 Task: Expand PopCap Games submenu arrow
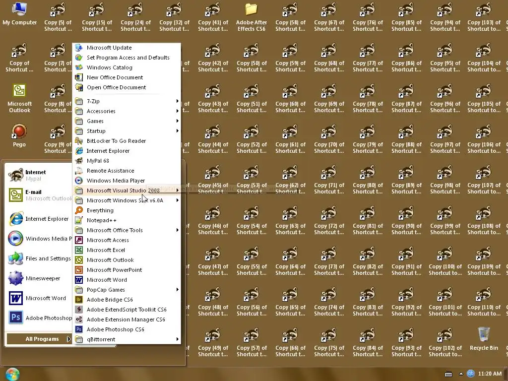coord(177,290)
